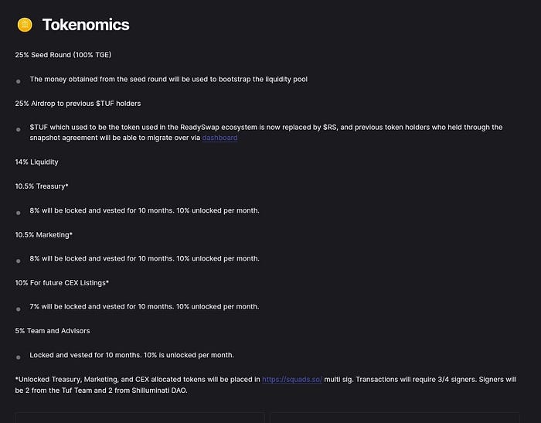Click the 14% Liquidity line
Viewport: 541px width, 423px height.
[36, 162]
